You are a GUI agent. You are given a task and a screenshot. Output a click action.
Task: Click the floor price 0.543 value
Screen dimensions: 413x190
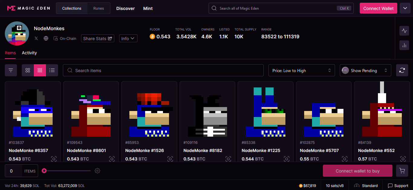click(x=163, y=36)
